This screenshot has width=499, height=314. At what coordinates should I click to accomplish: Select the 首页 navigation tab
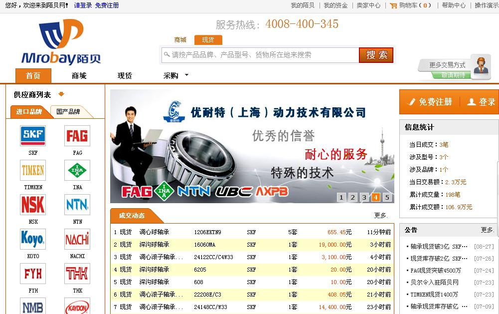point(33,75)
